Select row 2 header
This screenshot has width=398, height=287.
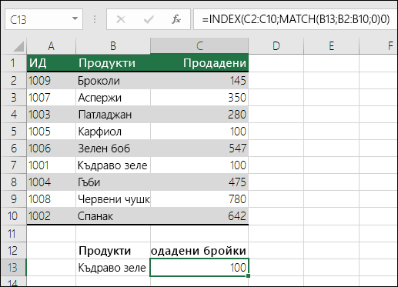coord(13,81)
